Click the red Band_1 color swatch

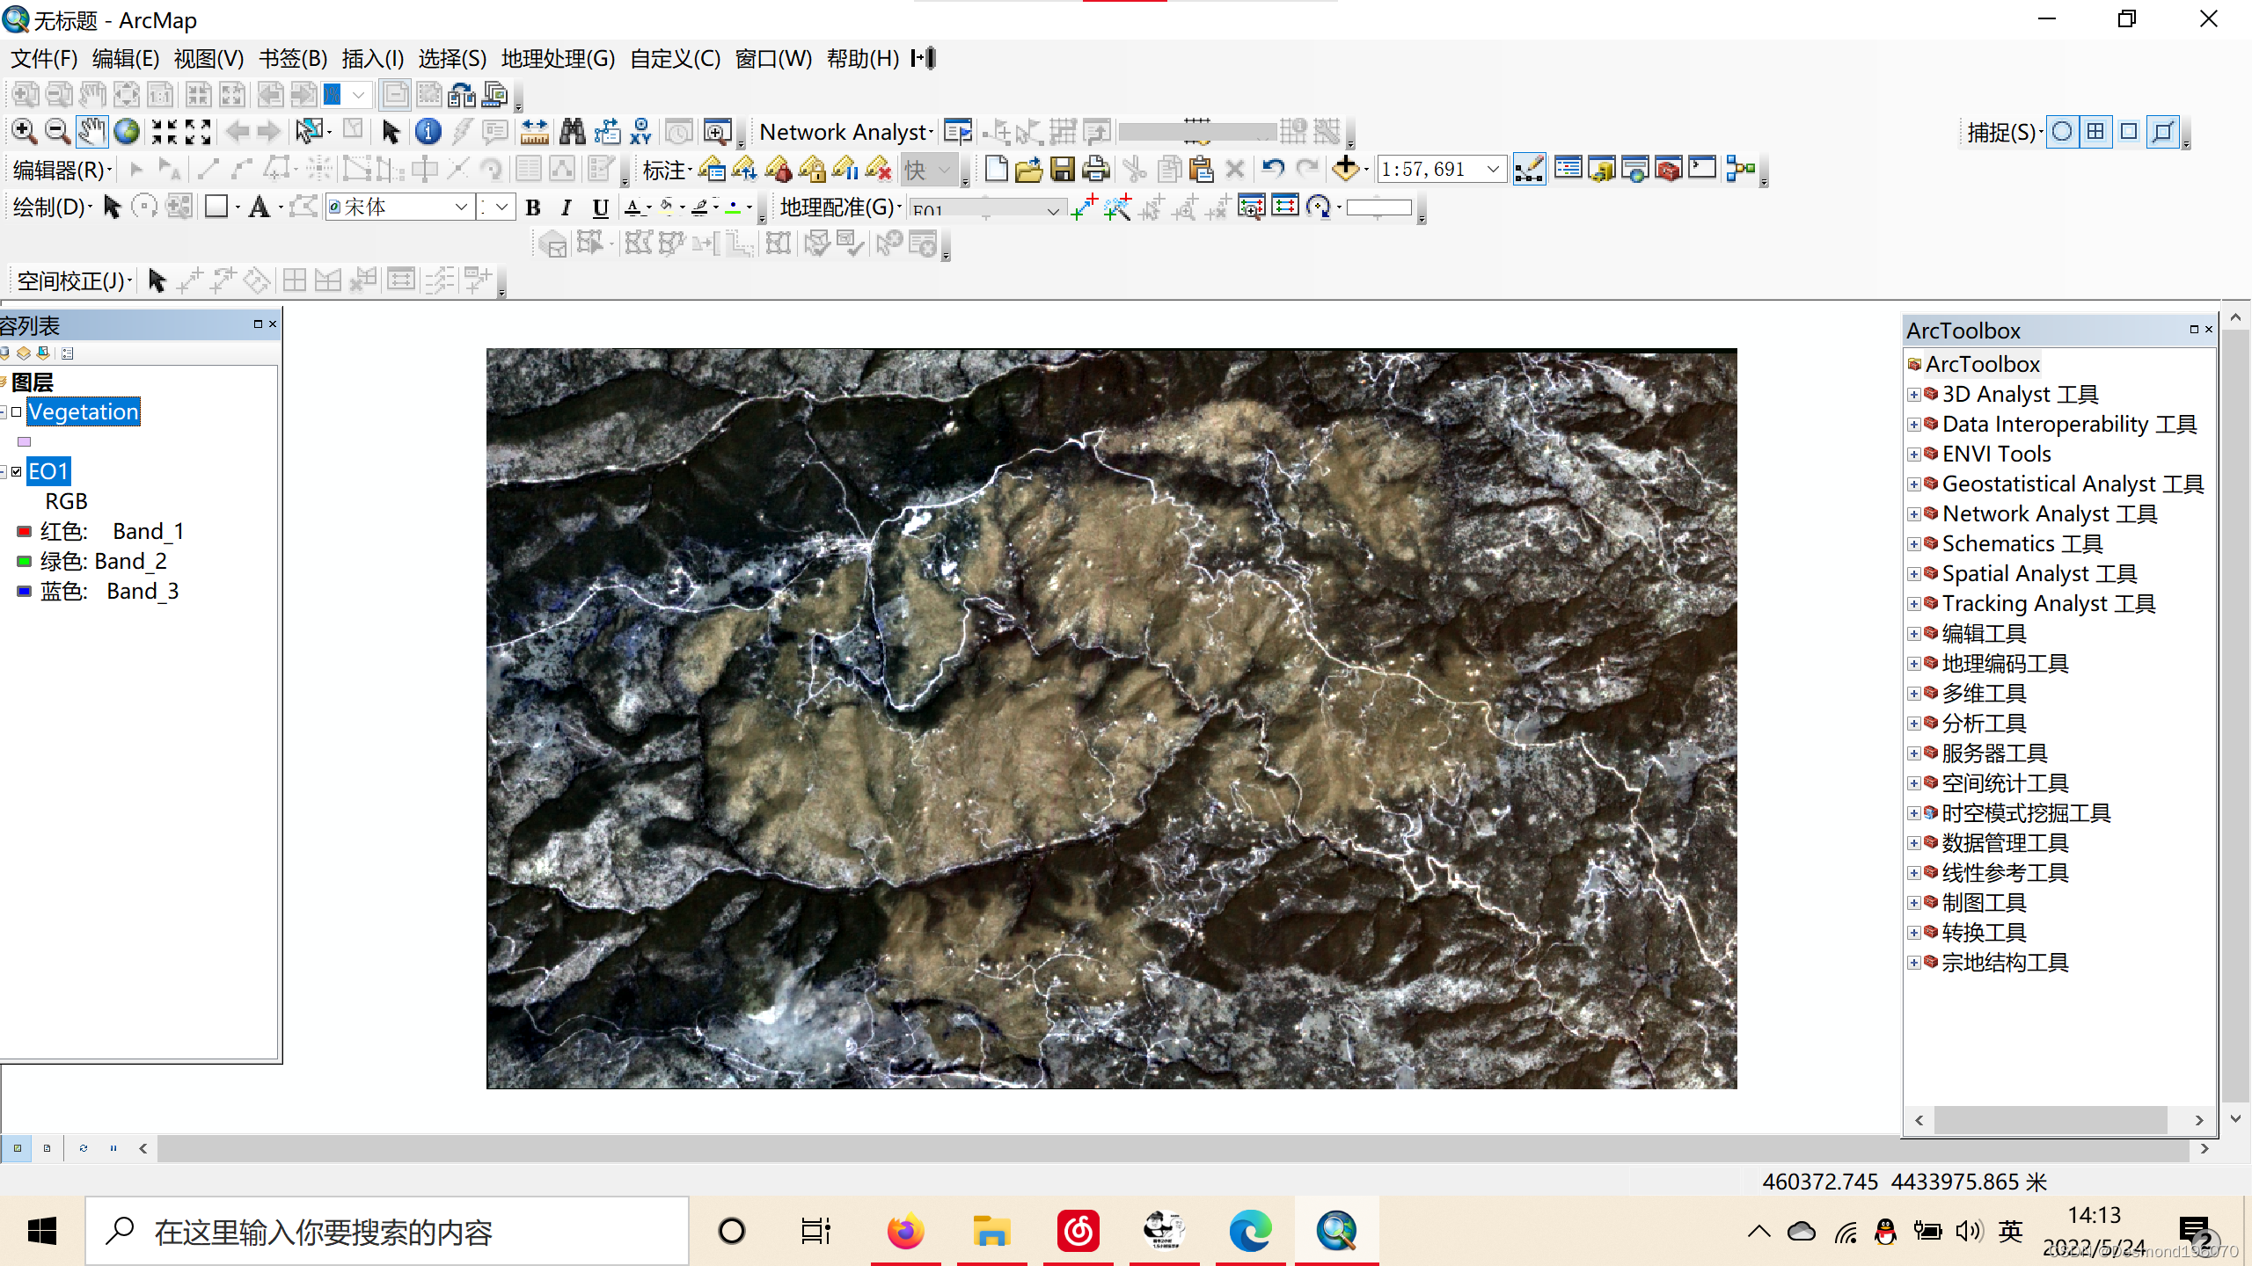point(25,531)
